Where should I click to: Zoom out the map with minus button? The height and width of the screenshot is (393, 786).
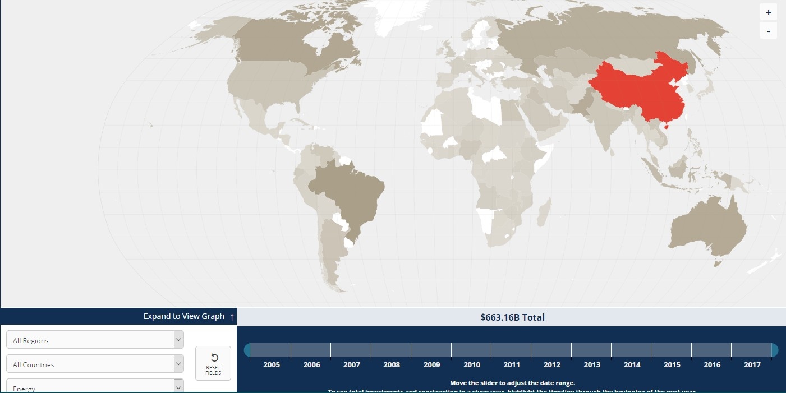[x=768, y=31]
